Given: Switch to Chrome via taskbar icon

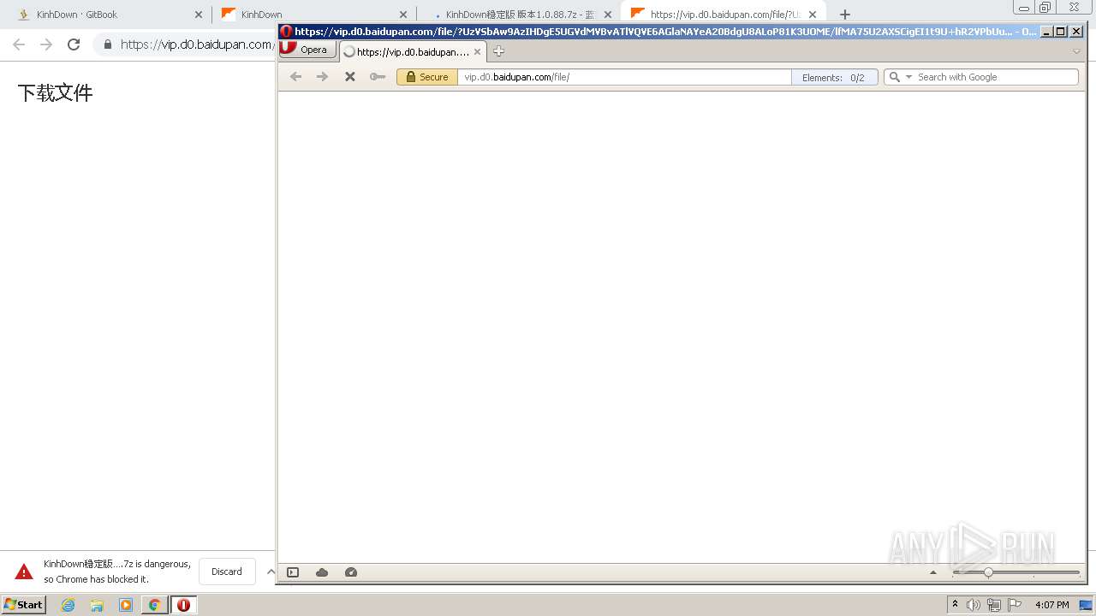Looking at the screenshot, I should click(155, 605).
